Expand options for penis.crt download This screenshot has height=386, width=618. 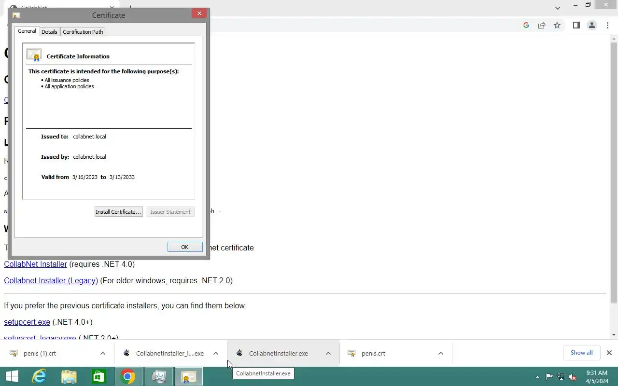441,353
